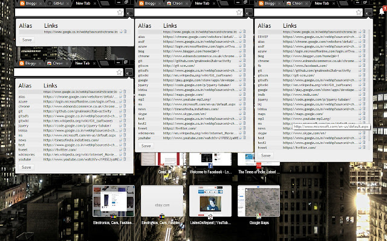Click bookmark star in middle browser window
387x241 pixels.
[x=239, y=12]
